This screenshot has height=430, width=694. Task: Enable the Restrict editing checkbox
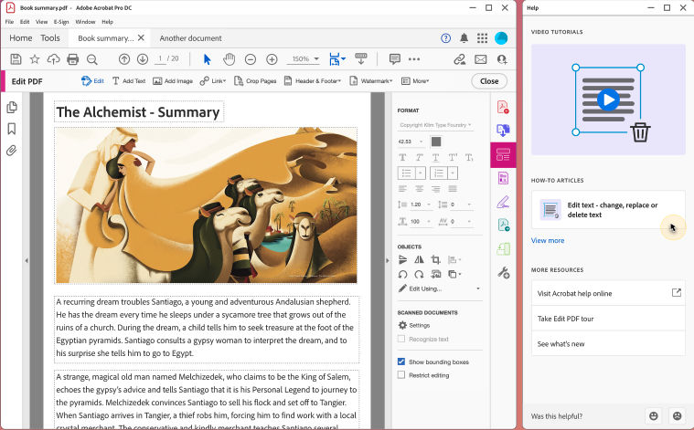(x=401, y=375)
